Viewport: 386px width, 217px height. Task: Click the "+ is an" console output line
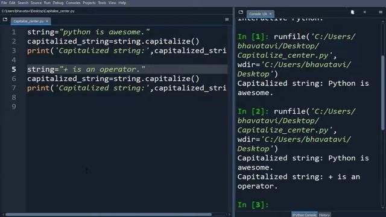[x=299, y=177]
